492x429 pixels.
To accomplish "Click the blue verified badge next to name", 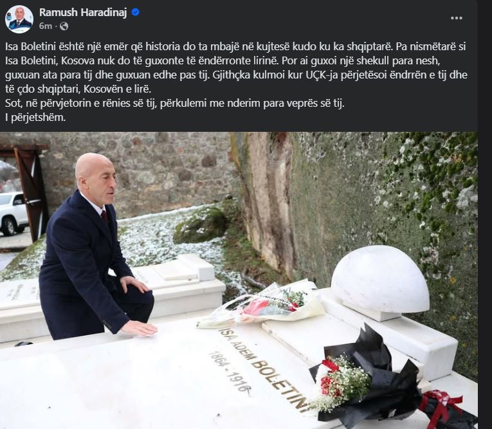I will coord(135,12).
